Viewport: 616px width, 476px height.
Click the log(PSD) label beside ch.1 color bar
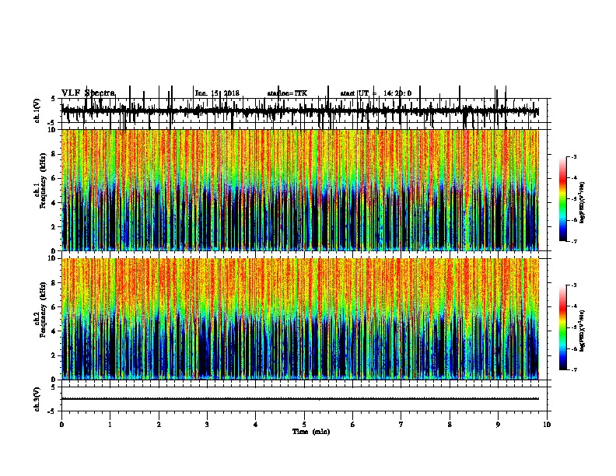tap(582, 202)
